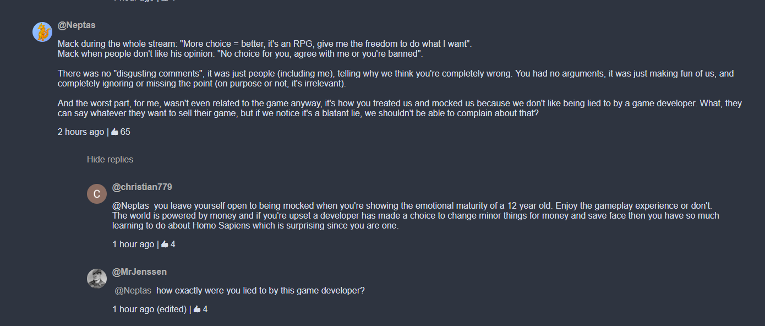Click christian779's '1 hour ago' timestamp
The height and width of the screenshot is (326, 765).
(x=133, y=244)
